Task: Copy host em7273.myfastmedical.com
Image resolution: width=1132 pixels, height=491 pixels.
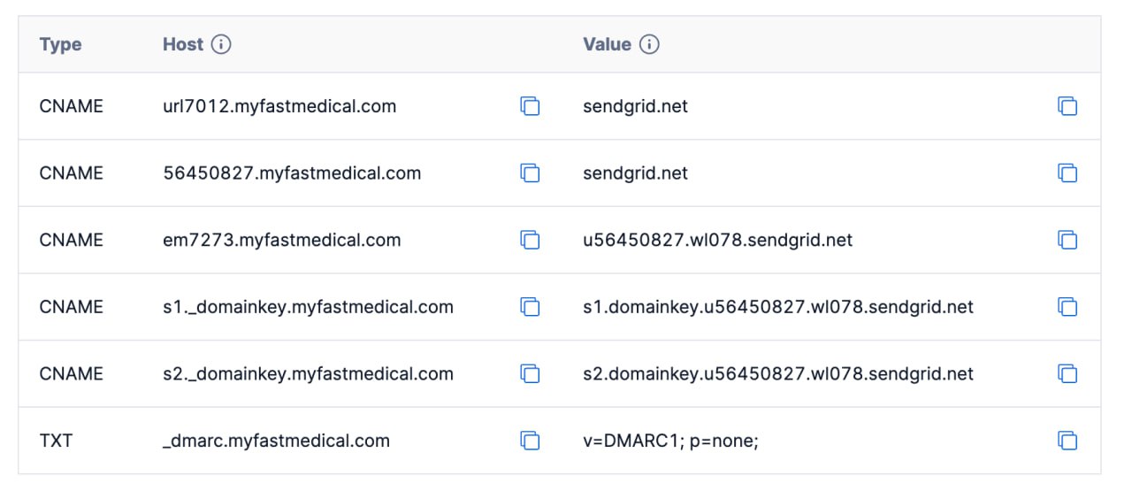Action: click(530, 240)
